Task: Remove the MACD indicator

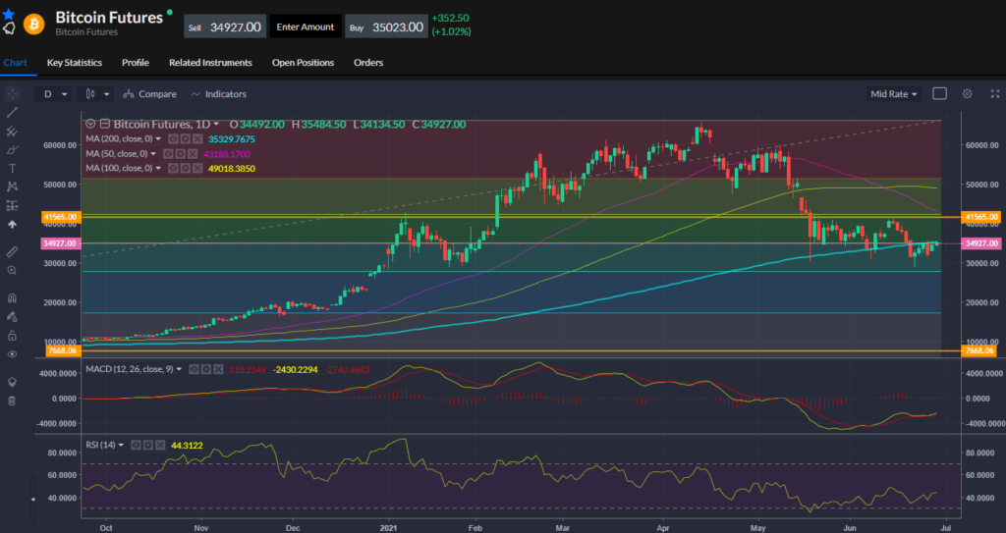Action: [x=218, y=369]
